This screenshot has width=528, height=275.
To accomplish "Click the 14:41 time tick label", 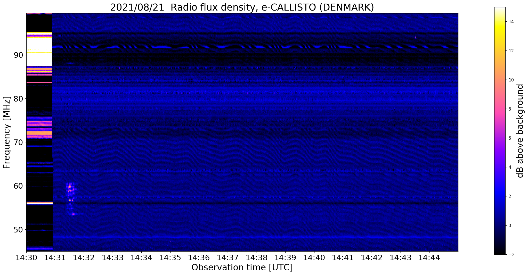I will click(x=343, y=257).
